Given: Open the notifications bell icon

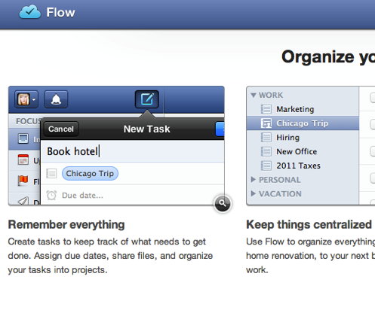Looking at the screenshot, I should (x=56, y=99).
